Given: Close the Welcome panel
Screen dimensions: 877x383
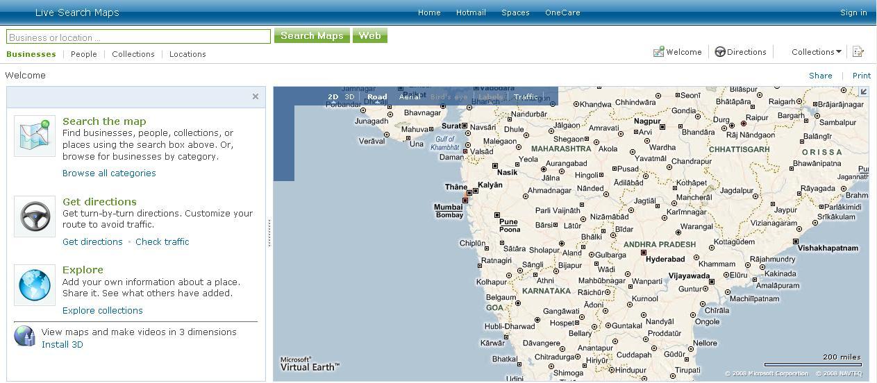Looking at the screenshot, I should tap(256, 96).
